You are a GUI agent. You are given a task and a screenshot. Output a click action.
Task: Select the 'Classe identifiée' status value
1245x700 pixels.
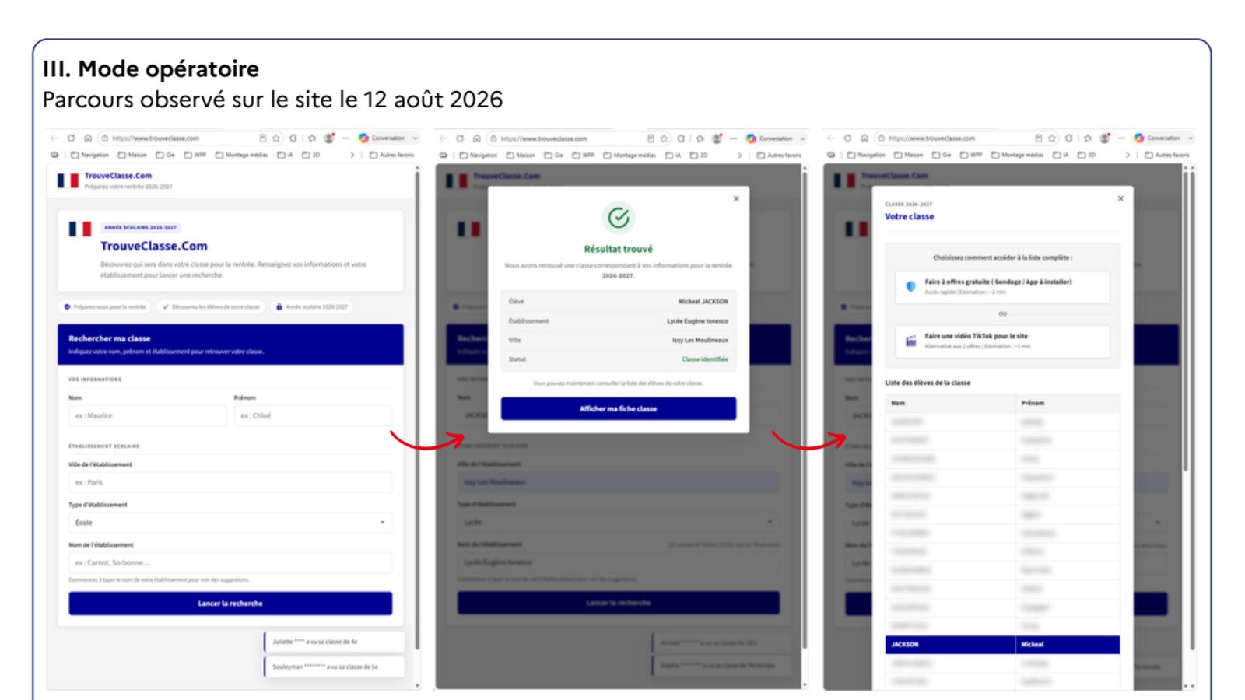pyautogui.click(x=705, y=359)
